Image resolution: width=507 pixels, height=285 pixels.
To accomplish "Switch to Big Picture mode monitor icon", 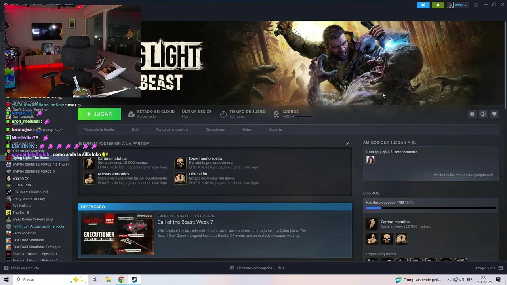I will click(476, 5).
